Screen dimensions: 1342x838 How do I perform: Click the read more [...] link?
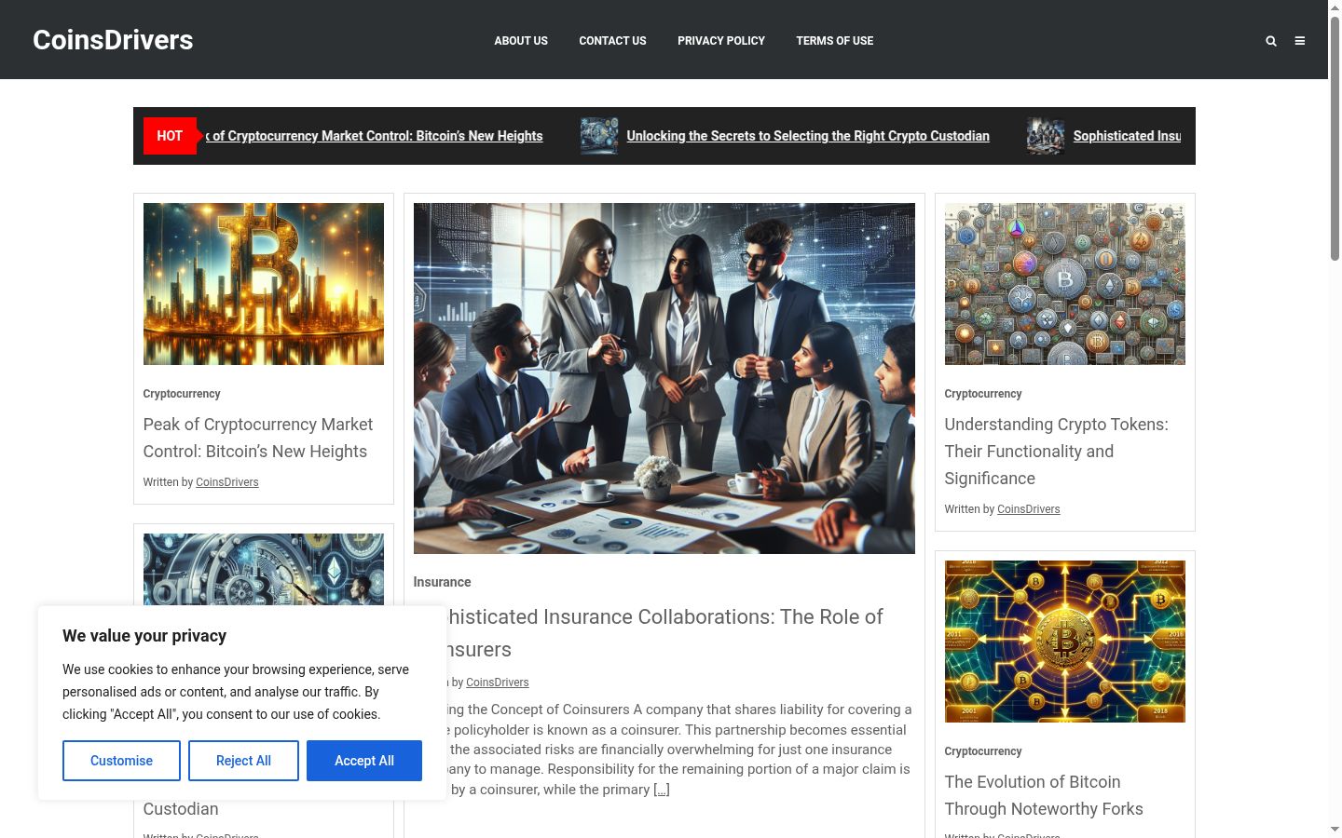[x=662, y=790]
